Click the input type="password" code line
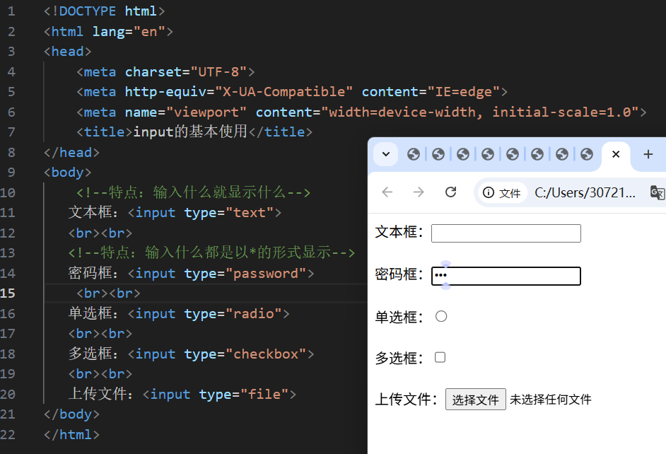666x454 pixels. tap(191, 273)
